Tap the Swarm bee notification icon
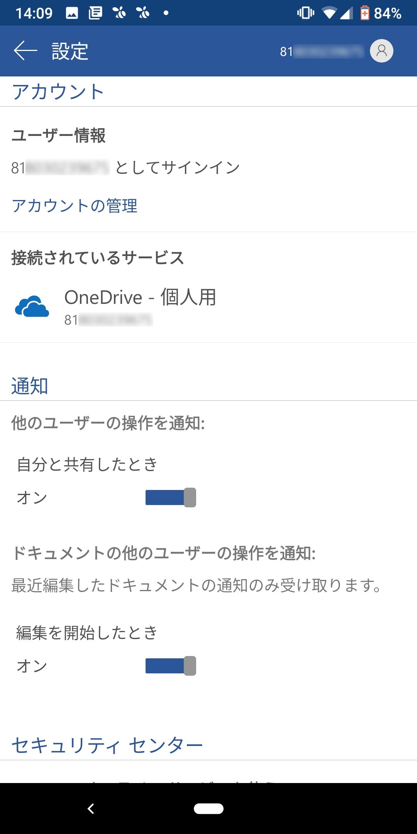 (x=118, y=12)
